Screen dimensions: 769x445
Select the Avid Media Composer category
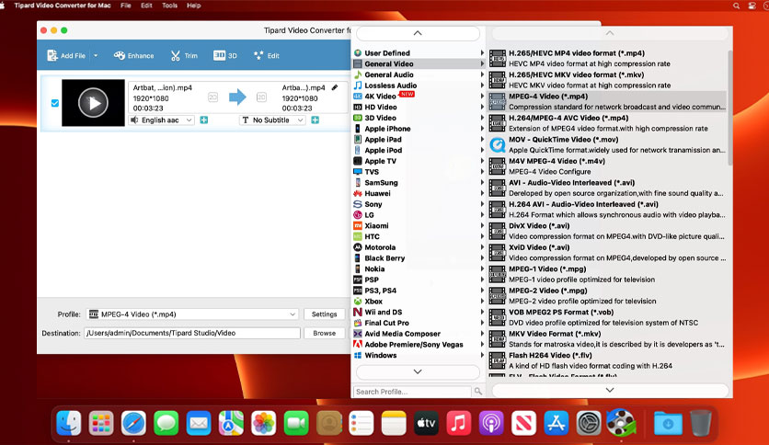pyautogui.click(x=419, y=333)
